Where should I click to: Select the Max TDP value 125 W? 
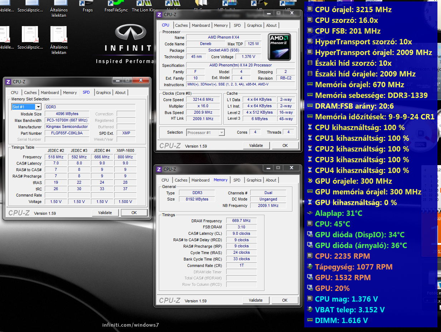coord(253,44)
